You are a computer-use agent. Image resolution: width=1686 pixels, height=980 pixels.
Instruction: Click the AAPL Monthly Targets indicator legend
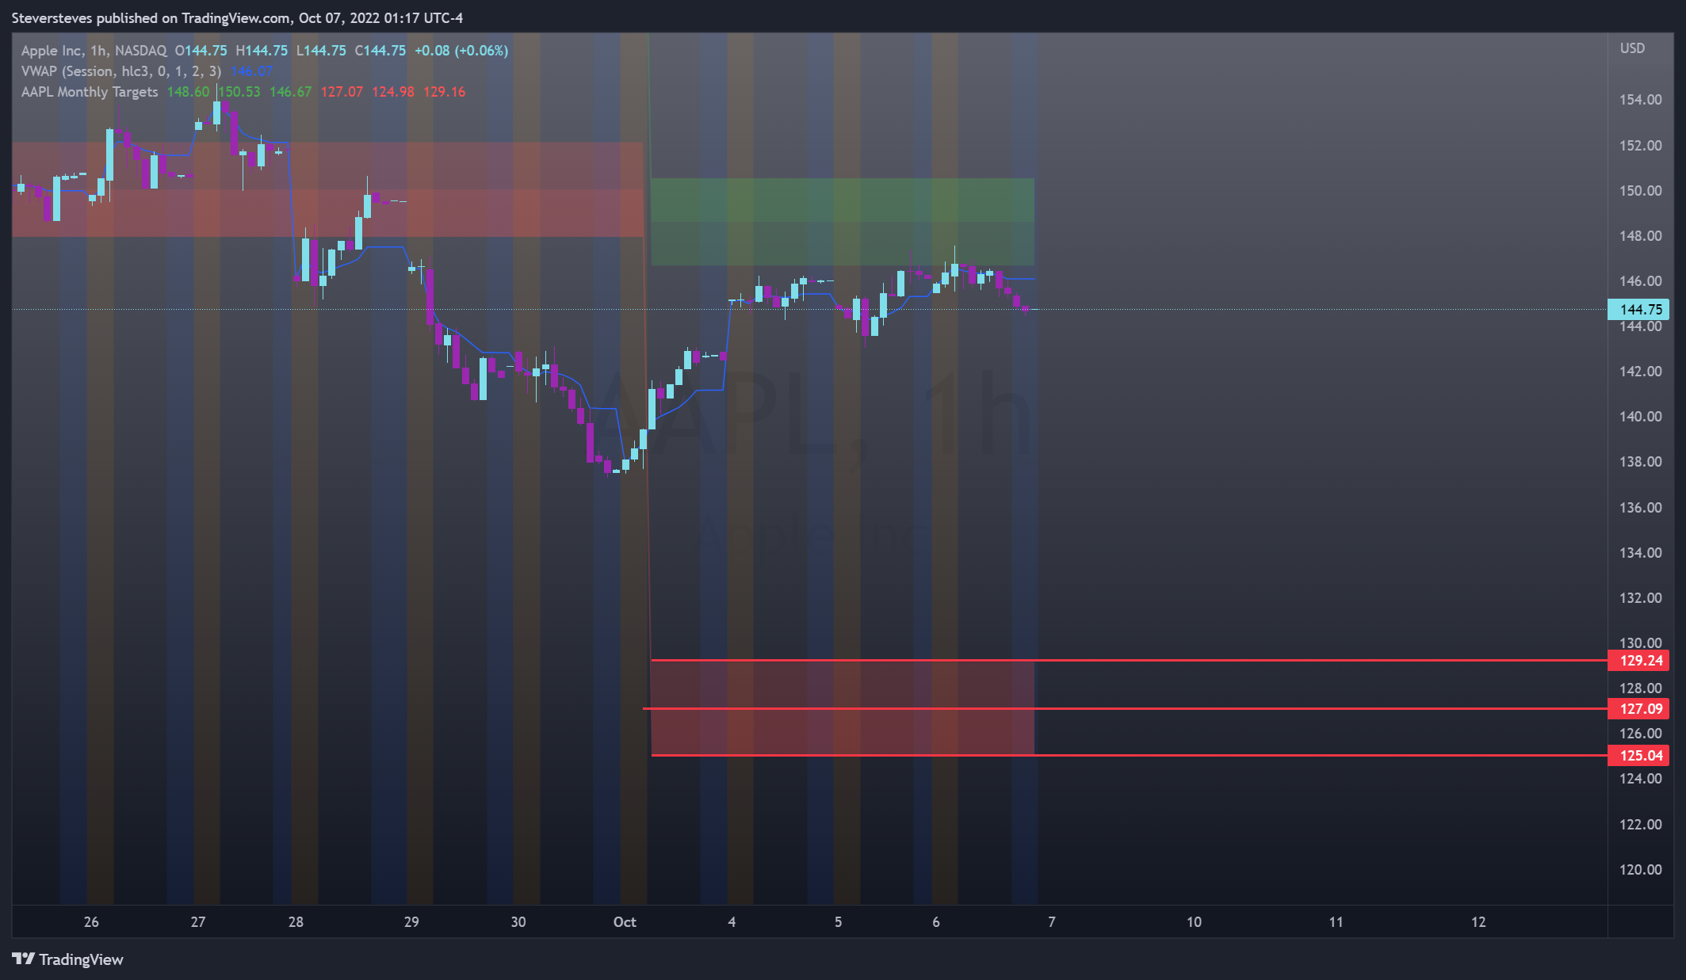point(90,92)
